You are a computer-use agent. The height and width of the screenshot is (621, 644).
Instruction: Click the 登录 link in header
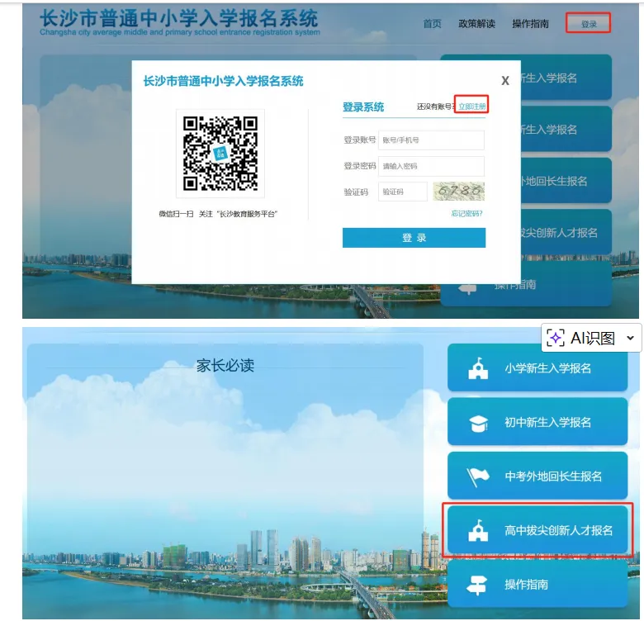point(589,24)
